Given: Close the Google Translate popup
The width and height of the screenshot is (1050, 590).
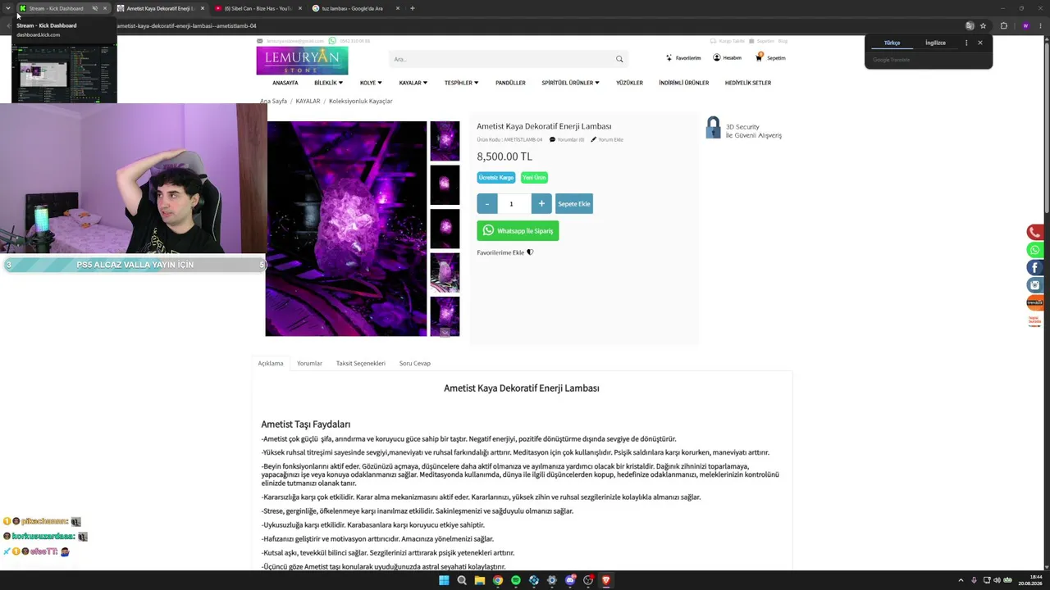Looking at the screenshot, I should 979,43.
